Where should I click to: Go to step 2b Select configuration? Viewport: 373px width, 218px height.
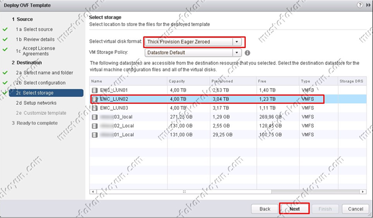tap(41, 83)
